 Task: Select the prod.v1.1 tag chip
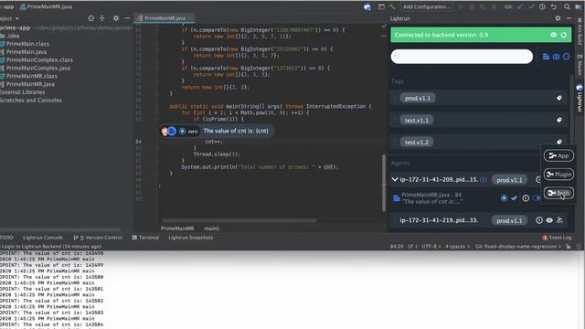click(x=418, y=98)
